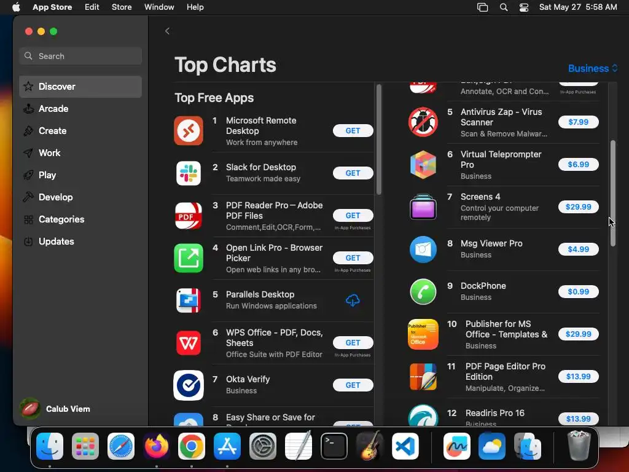
Task: Click the Open Link Pro green icon
Action: (x=189, y=258)
